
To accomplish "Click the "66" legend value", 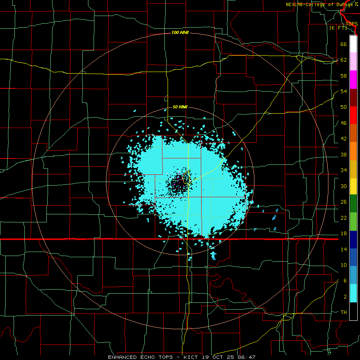I will (x=344, y=44).
